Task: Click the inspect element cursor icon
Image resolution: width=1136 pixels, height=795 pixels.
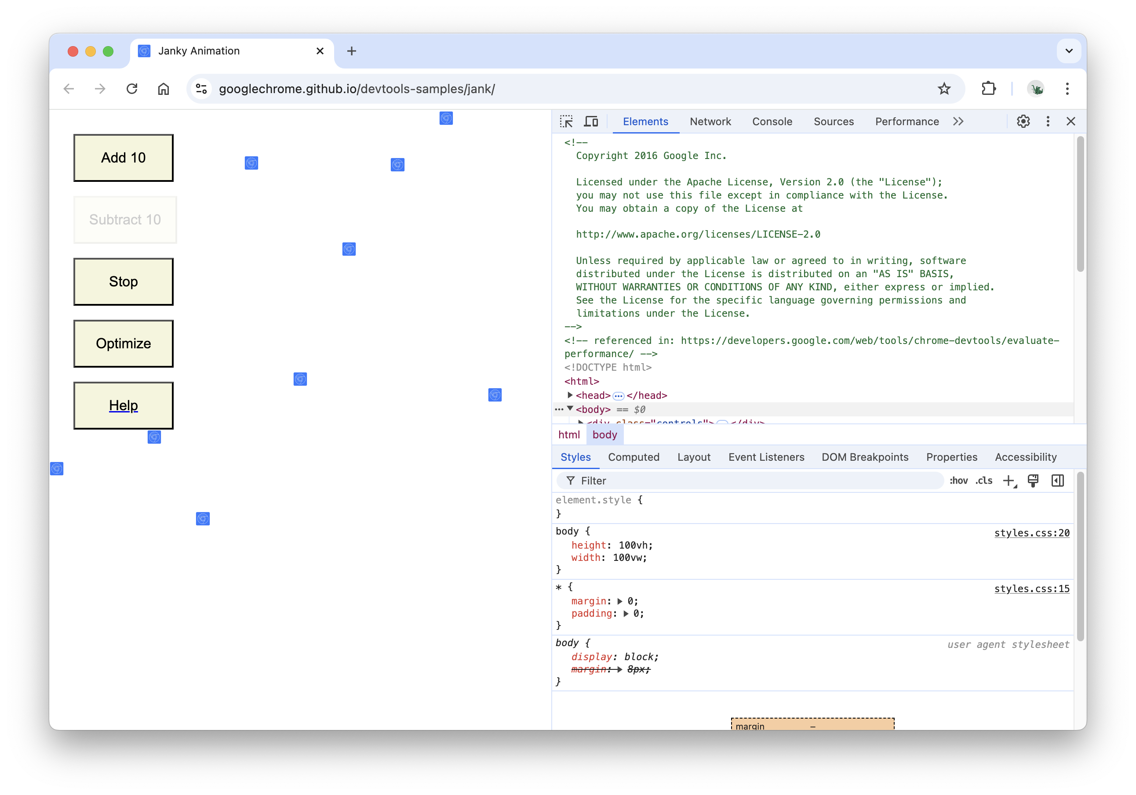Action: click(x=566, y=121)
